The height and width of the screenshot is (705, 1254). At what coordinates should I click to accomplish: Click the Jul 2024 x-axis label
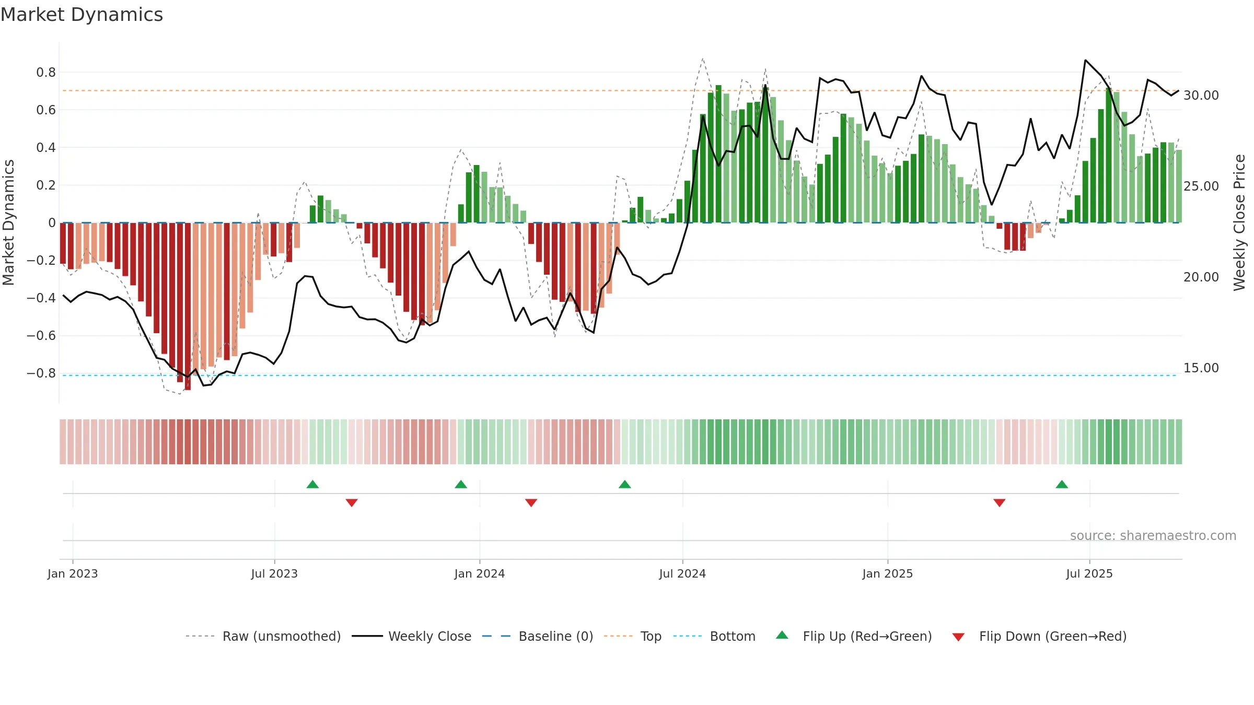[682, 573]
